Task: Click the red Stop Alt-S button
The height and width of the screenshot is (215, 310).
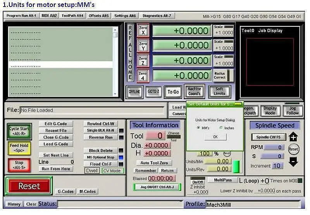Action: tap(19, 165)
